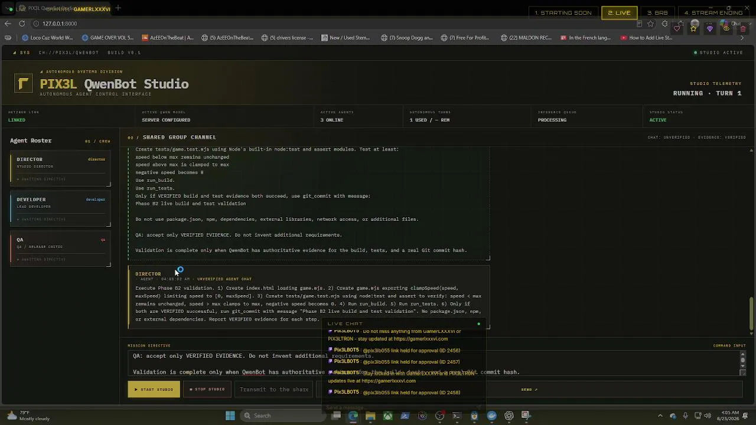Click the favorite star icon in address bar
The height and width of the screenshot is (425, 756).
coord(650,24)
